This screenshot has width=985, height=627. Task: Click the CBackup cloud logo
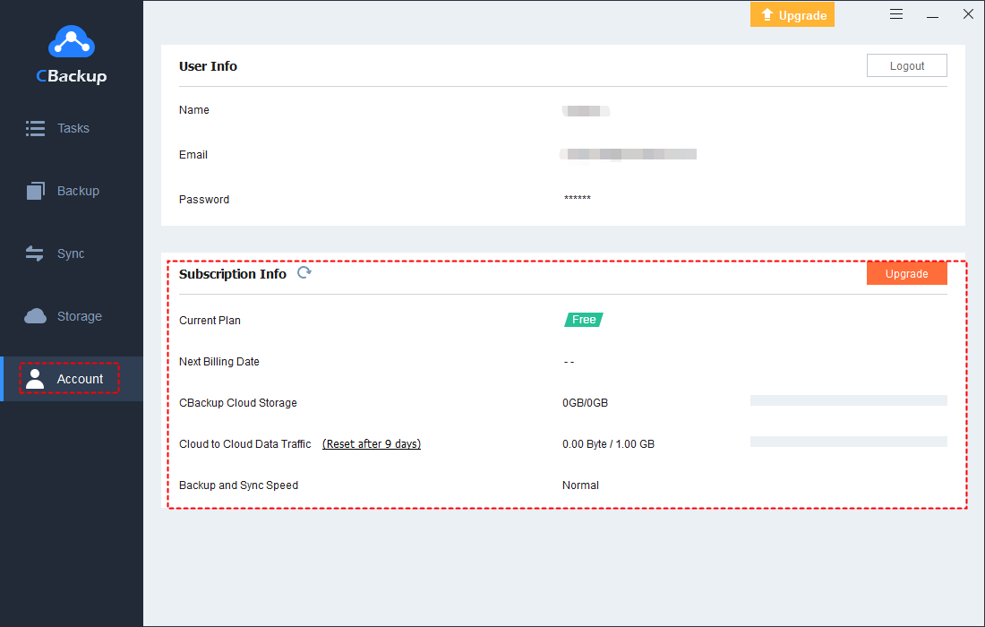72,41
